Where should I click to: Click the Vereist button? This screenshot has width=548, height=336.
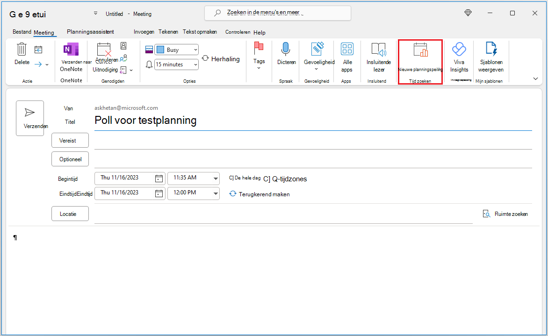pos(70,140)
